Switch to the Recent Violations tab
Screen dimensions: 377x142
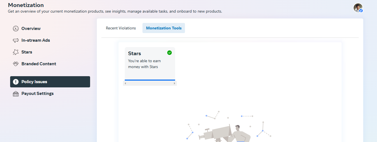click(121, 28)
